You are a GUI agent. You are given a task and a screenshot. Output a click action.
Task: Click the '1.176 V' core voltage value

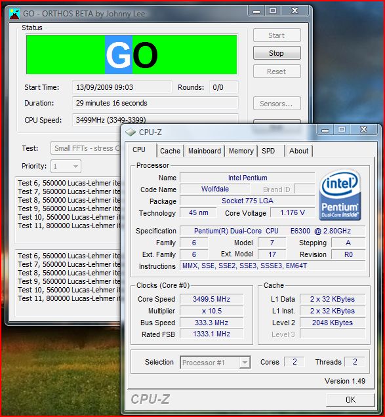point(293,212)
